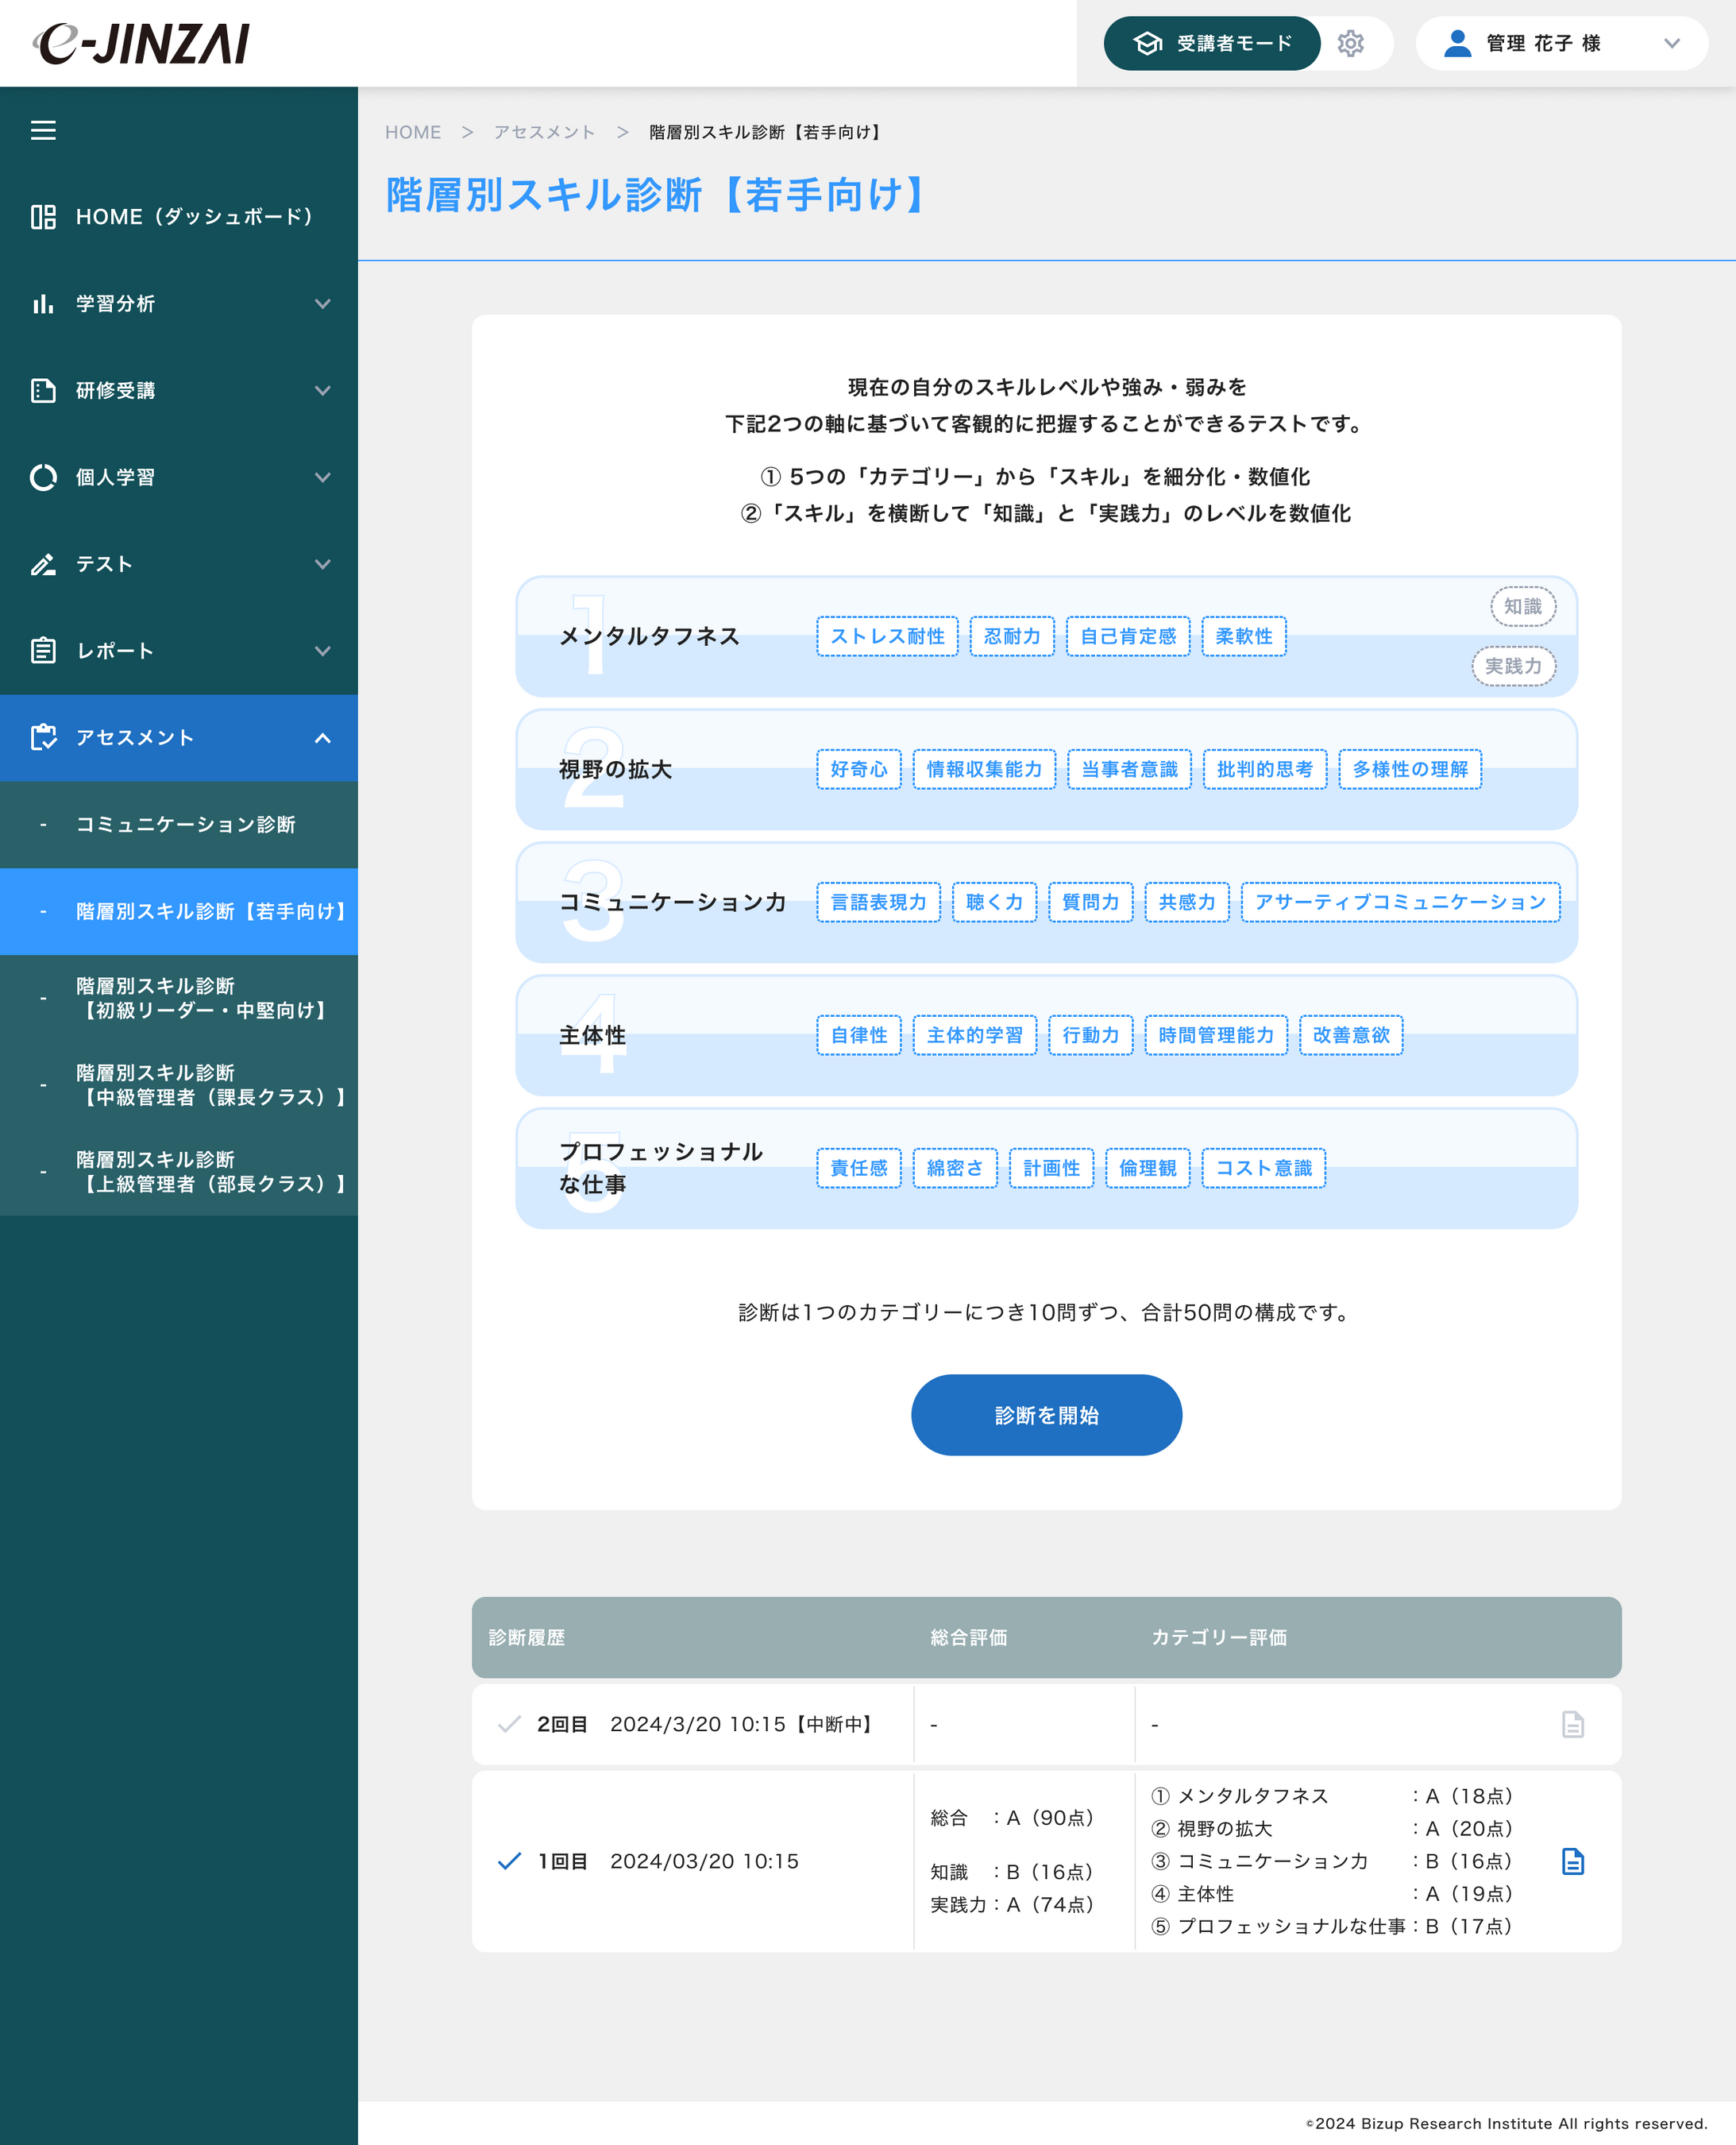Select 階層別スキル診断【中級管理者（課長クラス）】 menu item

210,1084
